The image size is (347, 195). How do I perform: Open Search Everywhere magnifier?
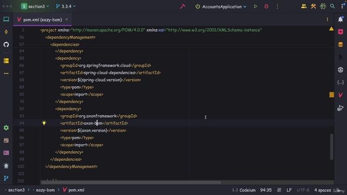tap(332, 6)
